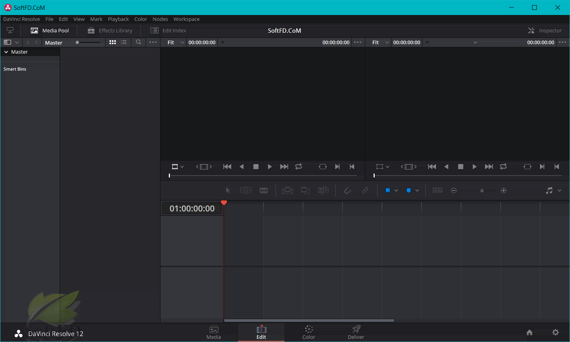Screen dimensions: 570x342
Task: Click the source viewer jog scrub bar
Action: [x=263, y=176]
